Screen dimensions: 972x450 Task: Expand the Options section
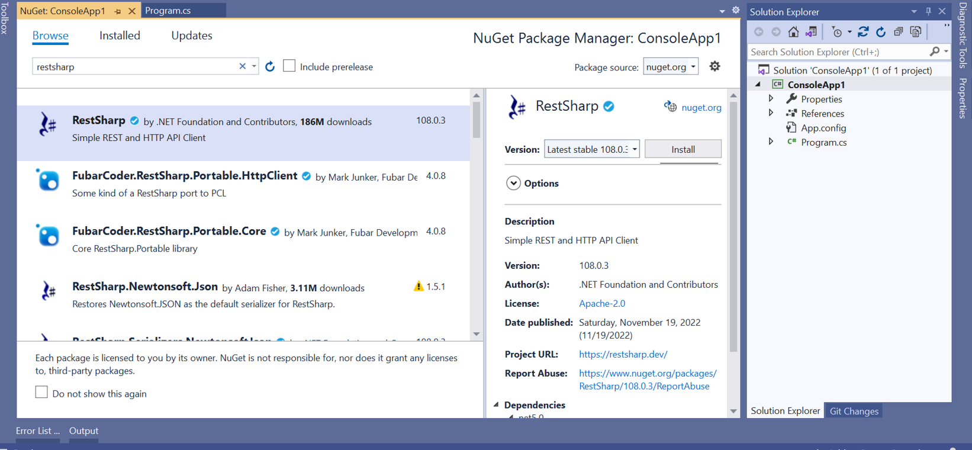(x=513, y=184)
